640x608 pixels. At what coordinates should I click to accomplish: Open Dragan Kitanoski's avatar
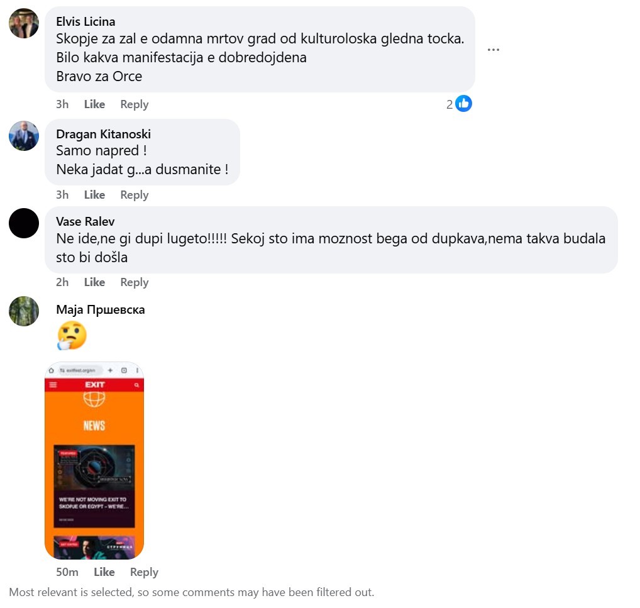coord(24,136)
